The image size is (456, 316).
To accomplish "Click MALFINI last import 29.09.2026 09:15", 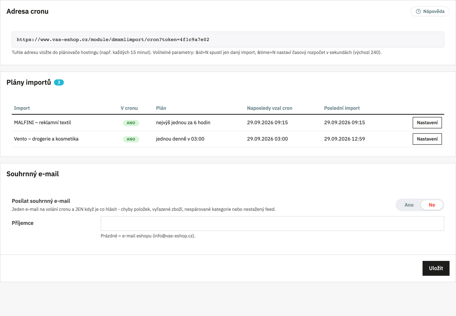I will (x=344, y=123).
